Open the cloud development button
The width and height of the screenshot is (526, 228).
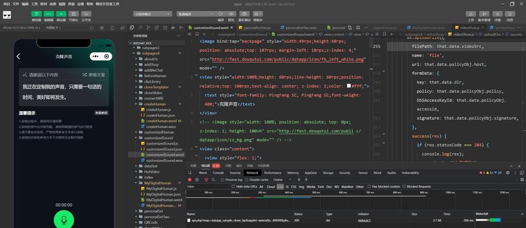(x=86, y=14)
